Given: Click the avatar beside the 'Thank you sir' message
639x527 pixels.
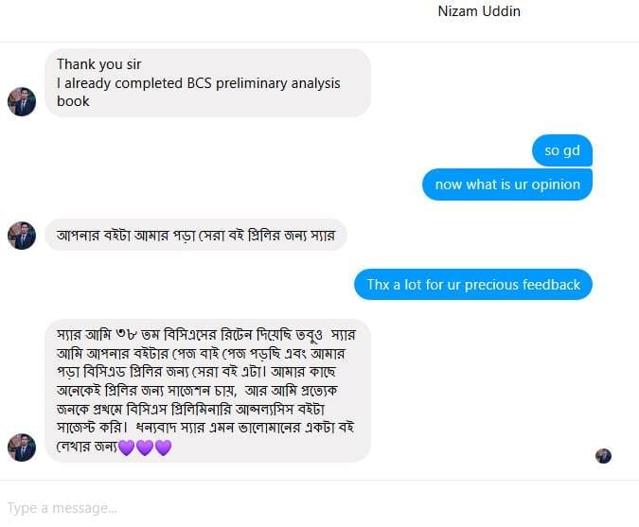Looking at the screenshot, I should coord(22,101).
